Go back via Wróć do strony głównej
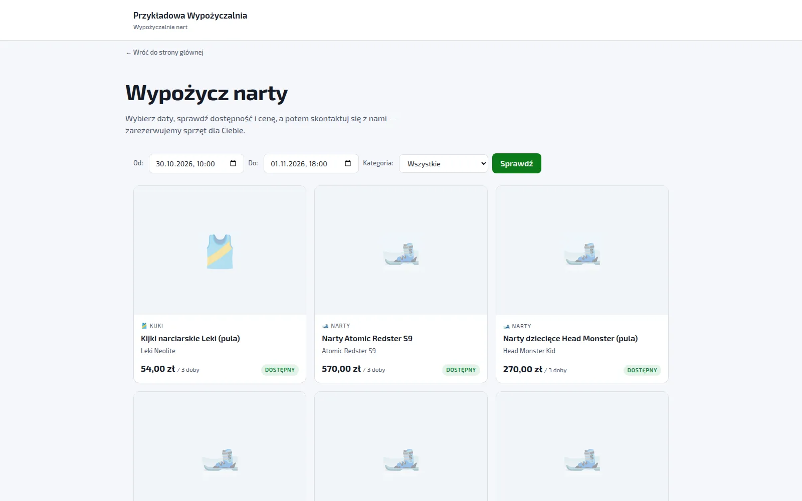The image size is (802, 501). click(164, 52)
